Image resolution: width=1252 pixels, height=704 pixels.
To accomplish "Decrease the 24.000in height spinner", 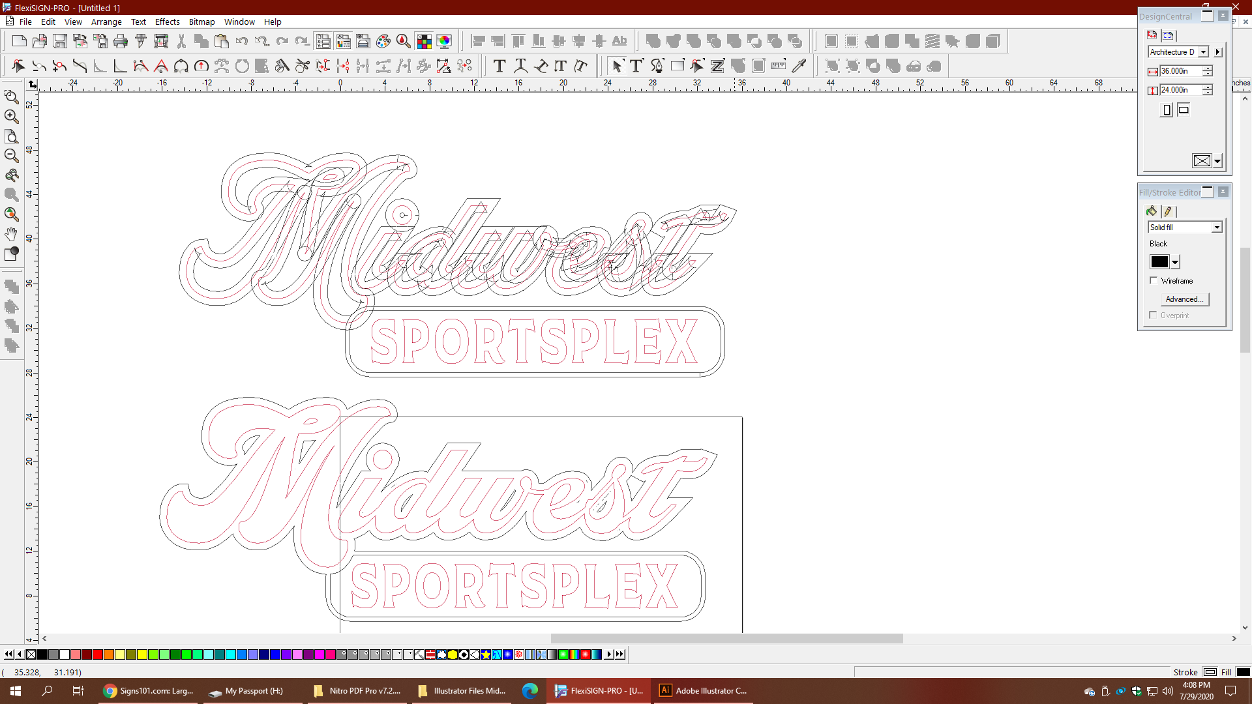I will [x=1208, y=93].
